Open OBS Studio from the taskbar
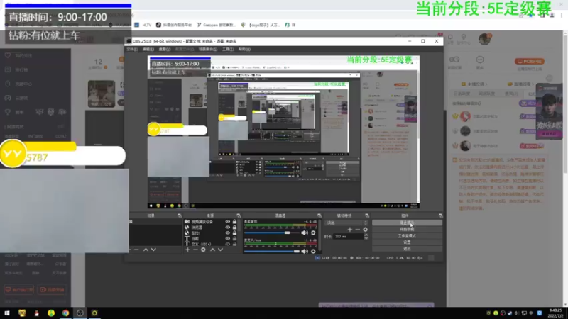Image resolution: width=568 pixels, height=319 pixels. click(80, 313)
